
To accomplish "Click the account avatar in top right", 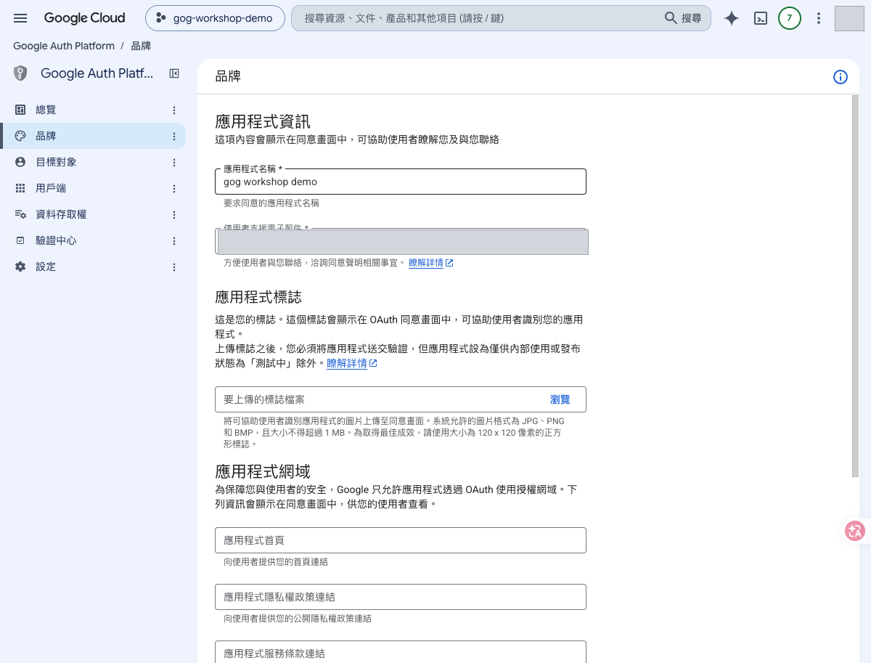I will 849,18.
